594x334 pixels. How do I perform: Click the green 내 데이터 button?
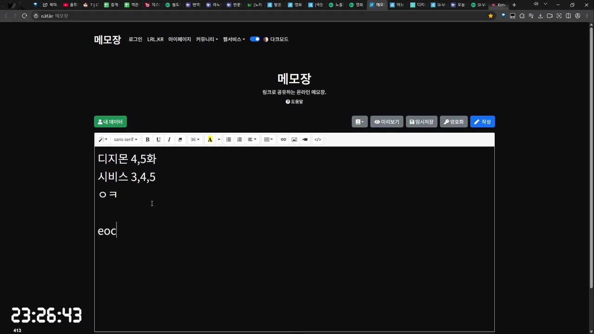[110, 122]
